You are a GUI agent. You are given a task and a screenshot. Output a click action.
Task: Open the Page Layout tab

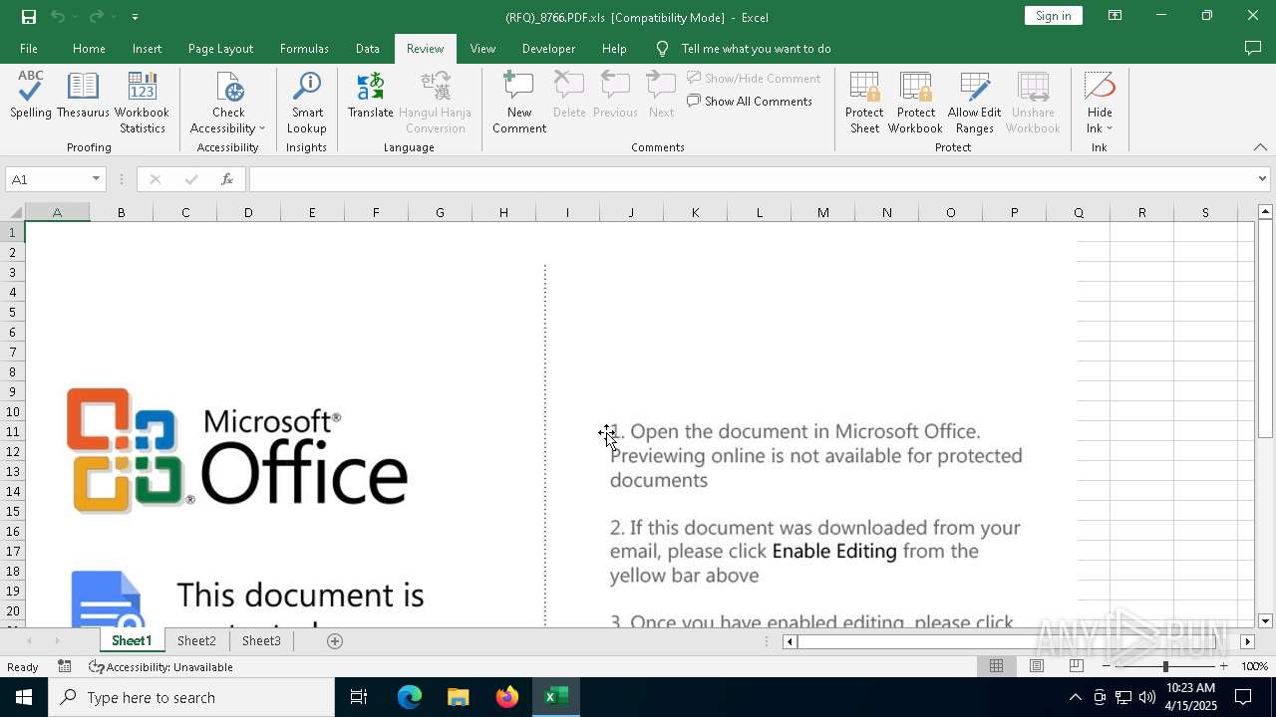pyautogui.click(x=220, y=48)
